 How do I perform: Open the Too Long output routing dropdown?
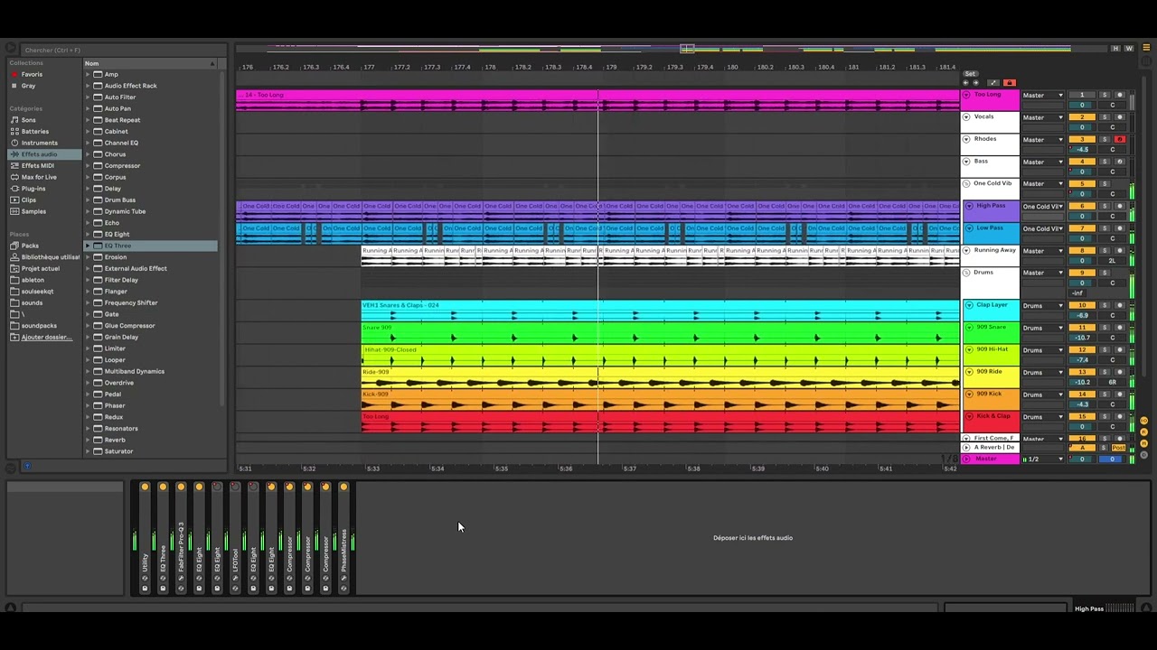(x=1043, y=95)
